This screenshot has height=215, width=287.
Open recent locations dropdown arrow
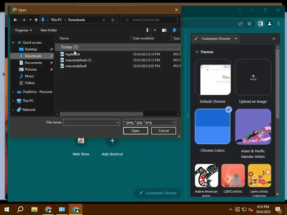30,20
